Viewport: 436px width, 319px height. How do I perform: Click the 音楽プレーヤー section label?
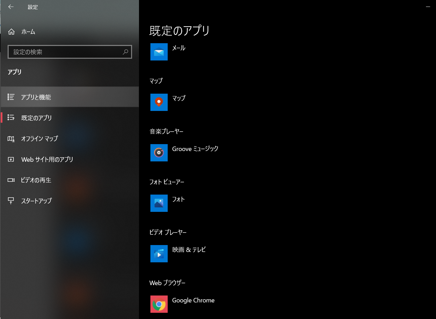click(166, 131)
